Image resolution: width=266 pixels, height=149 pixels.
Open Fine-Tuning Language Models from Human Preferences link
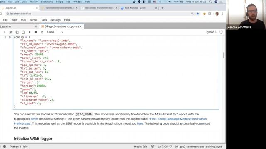point(110,121)
